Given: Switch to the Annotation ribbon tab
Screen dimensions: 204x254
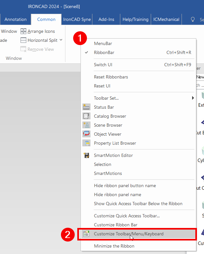Looking at the screenshot, I should point(15,19).
